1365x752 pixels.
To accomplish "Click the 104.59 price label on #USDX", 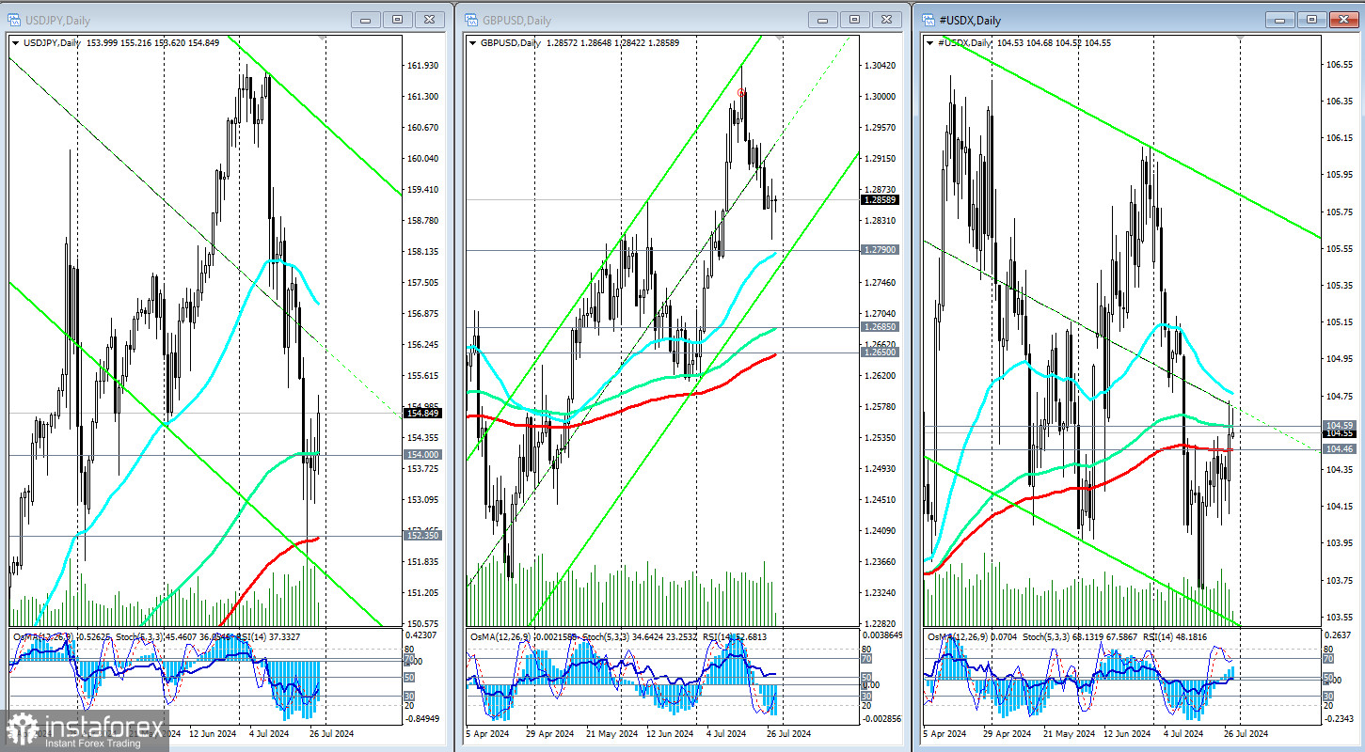I will click(1338, 426).
